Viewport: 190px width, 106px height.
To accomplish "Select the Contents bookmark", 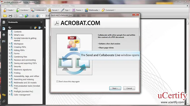I will (18, 32).
